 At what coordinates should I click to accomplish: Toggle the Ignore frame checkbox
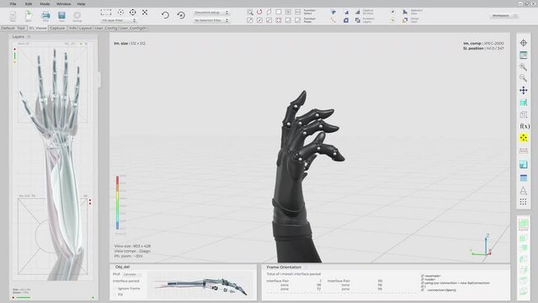(x=115, y=289)
